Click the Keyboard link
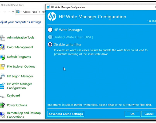Screen dimensions: 156x123 [x=14, y=96]
